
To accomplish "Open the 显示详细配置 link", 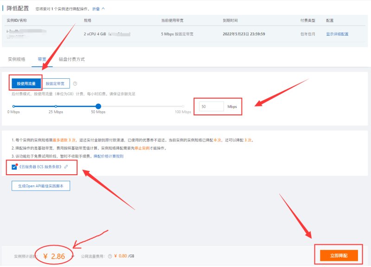I will (337, 34).
